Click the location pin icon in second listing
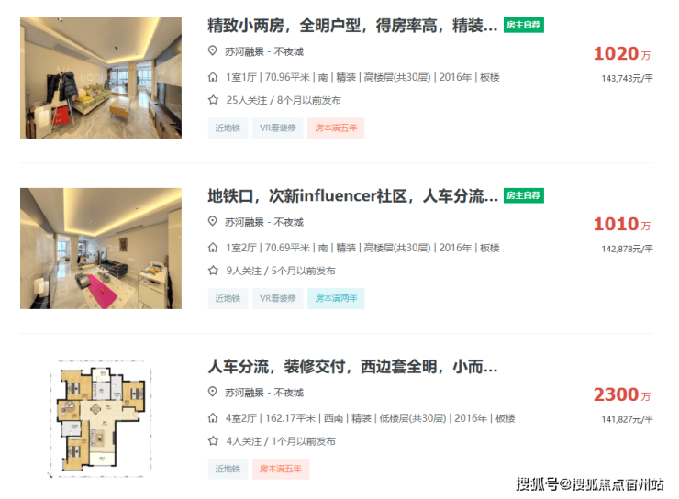Screen dimensions: 679x499 pos(212,221)
